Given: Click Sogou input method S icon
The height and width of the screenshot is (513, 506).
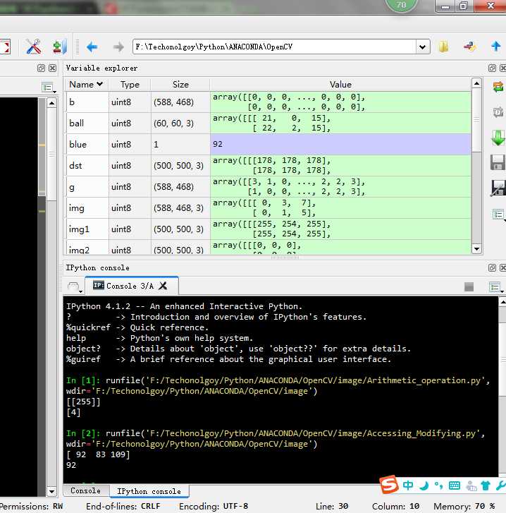Looking at the screenshot, I should [x=389, y=484].
